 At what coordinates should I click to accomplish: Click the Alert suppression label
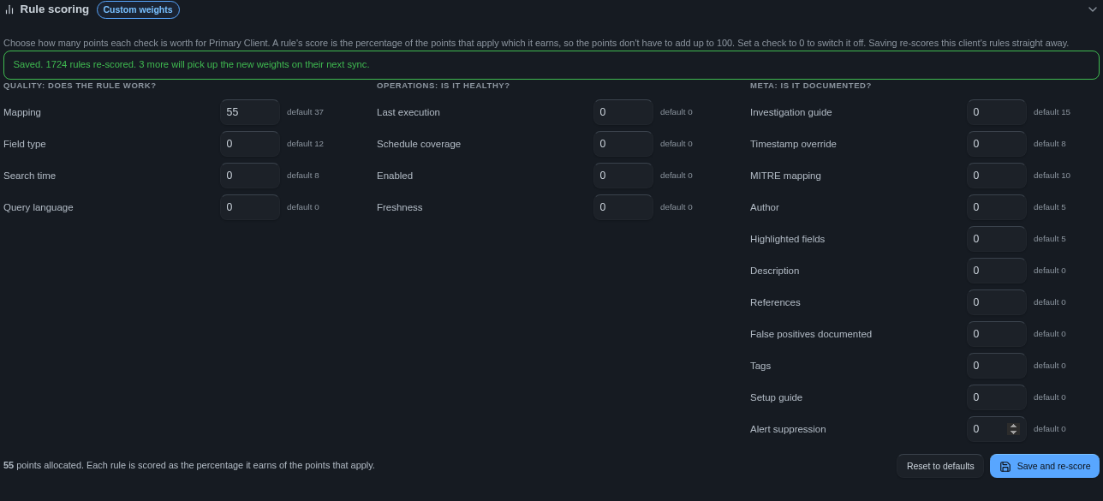pos(788,429)
